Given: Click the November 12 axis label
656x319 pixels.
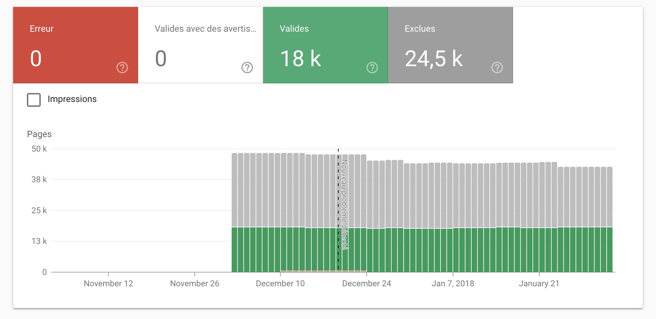Looking at the screenshot, I should pyautogui.click(x=108, y=284).
